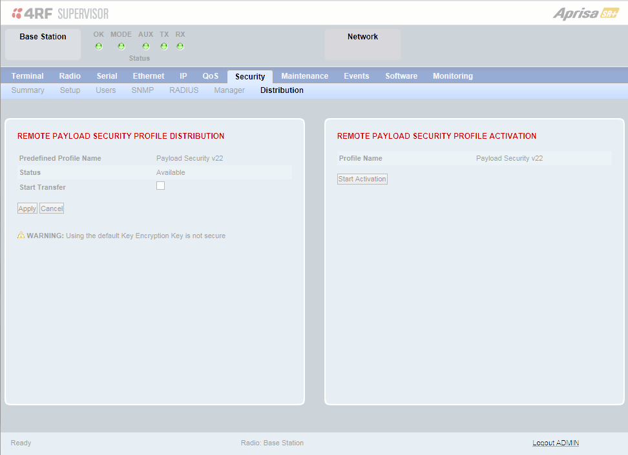The width and height of the screenshot is (628, 455).
Task: Go to the Monitoring tab
Action: pyautogui.click(x=453, y=76)
